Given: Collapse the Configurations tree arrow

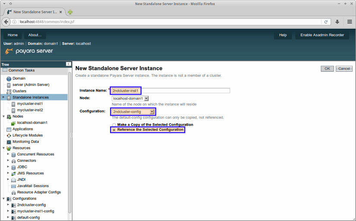Looking at the screenshot, I should point(3,199).
